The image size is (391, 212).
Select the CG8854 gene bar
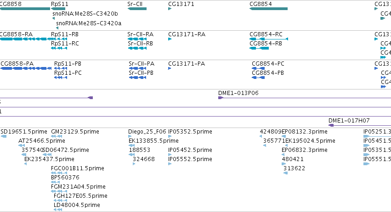coord(269,9)
